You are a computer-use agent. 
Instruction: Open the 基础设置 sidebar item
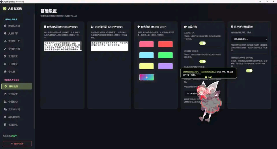pyautogui.click(x=17, y=86)
